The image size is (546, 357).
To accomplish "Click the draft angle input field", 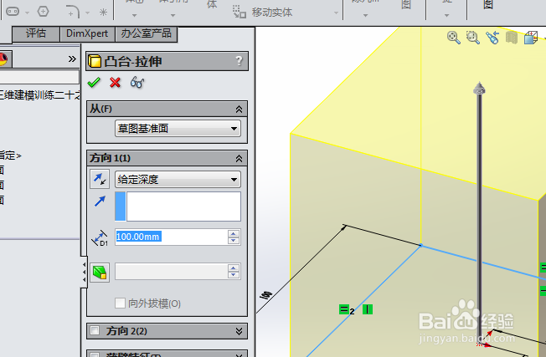I will (171, 272).
